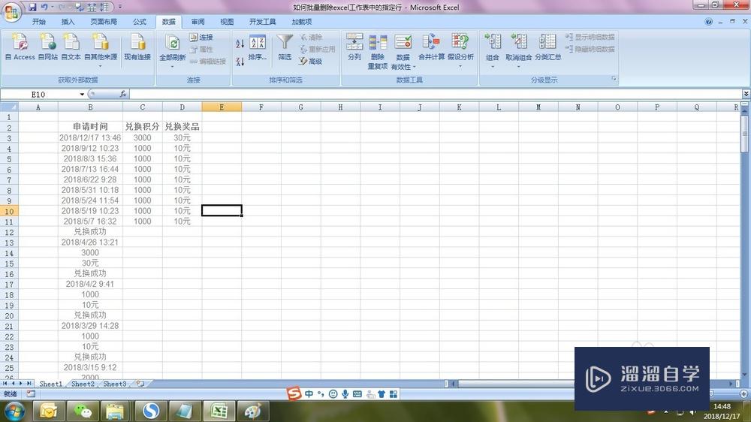Click the Excel taskbar icon

[x=219, y=411]
